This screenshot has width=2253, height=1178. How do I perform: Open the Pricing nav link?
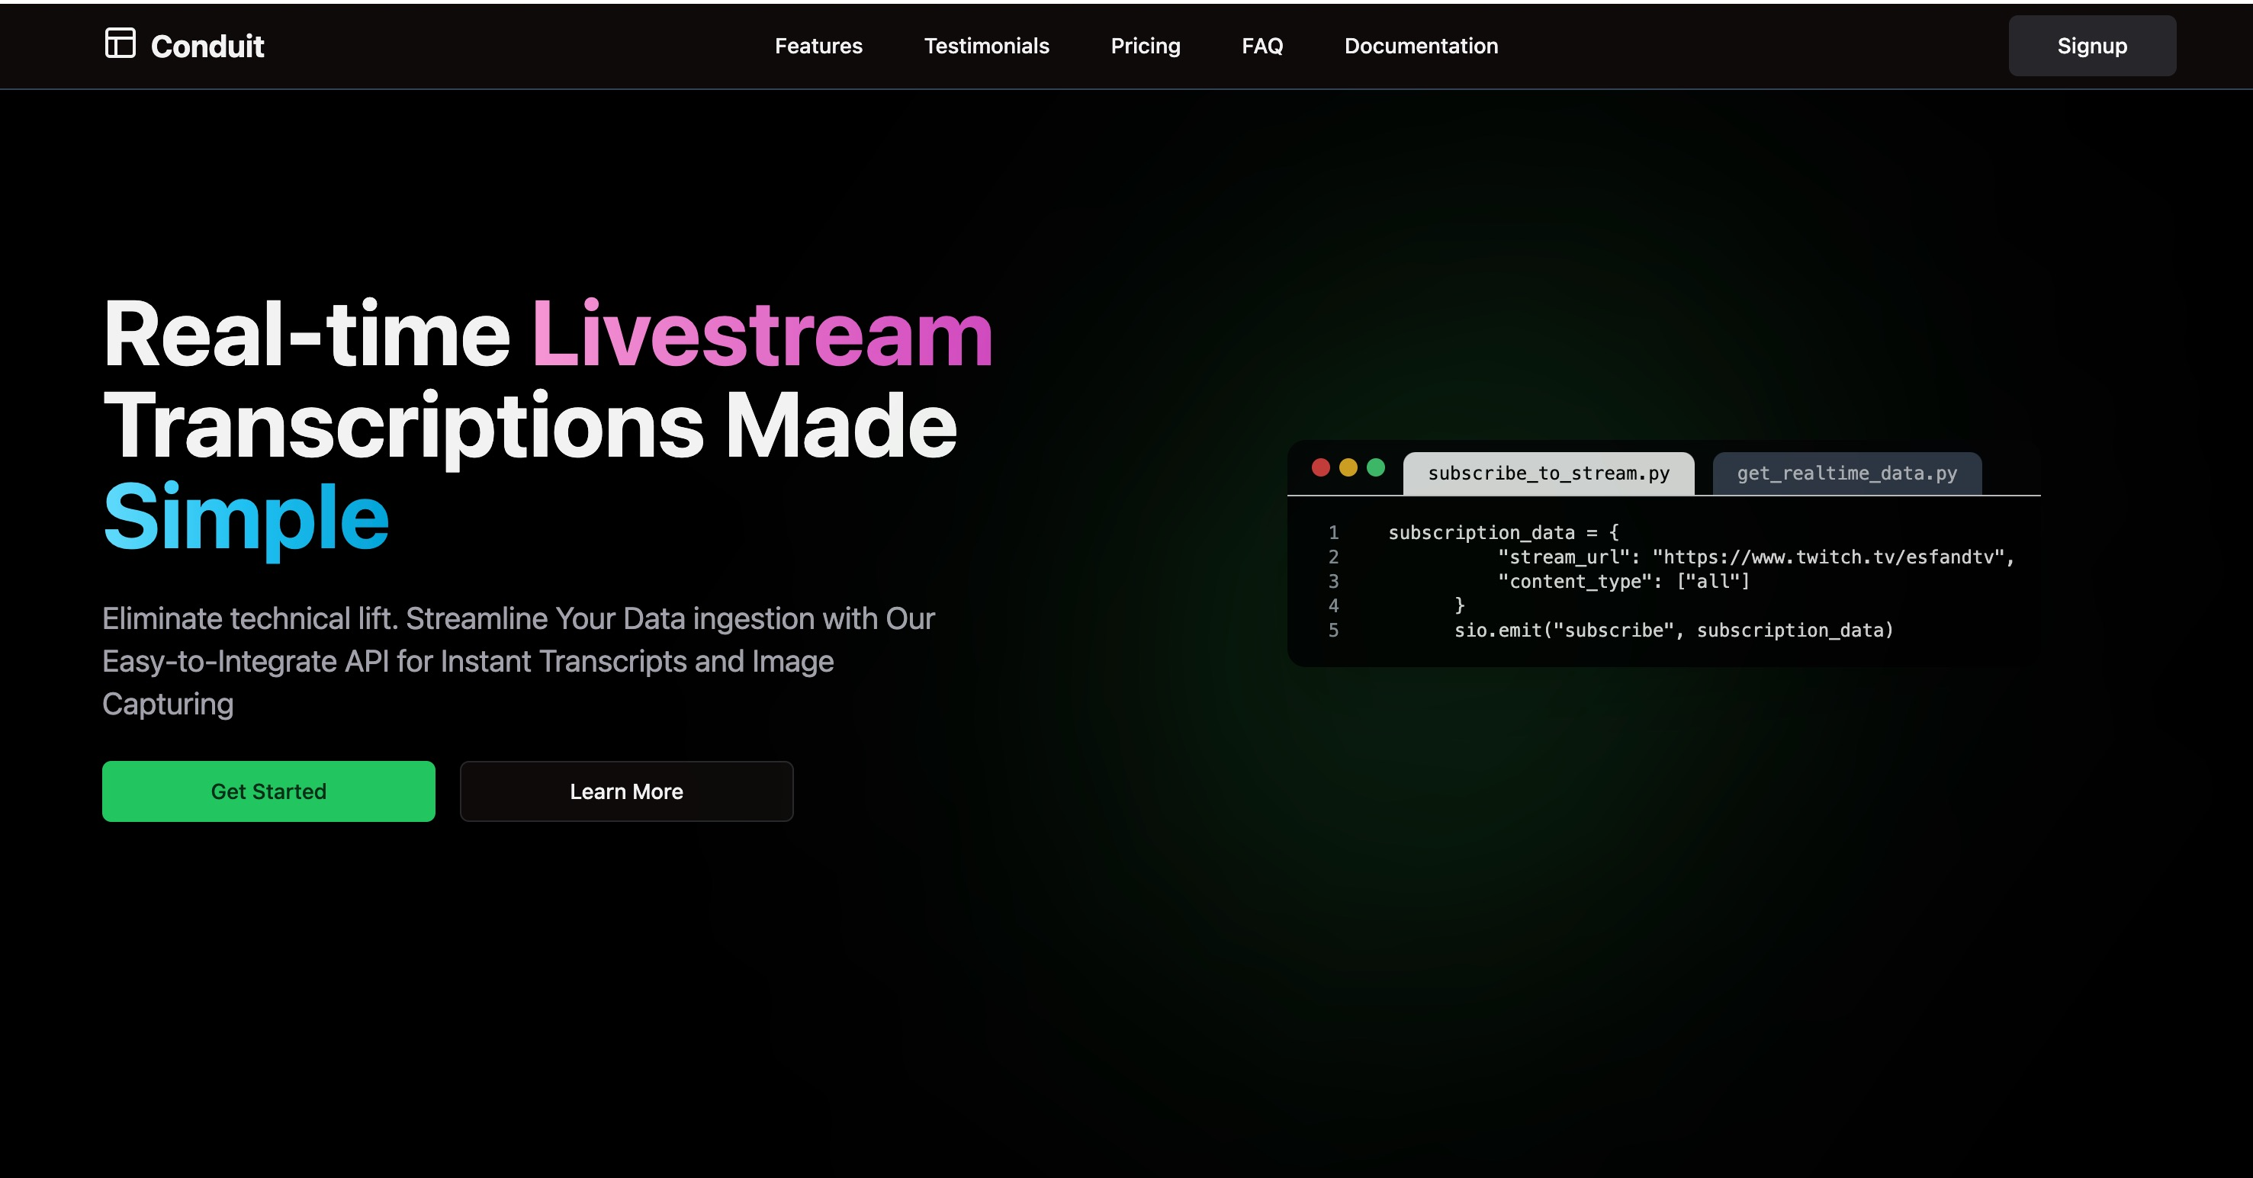[1145, 47]
